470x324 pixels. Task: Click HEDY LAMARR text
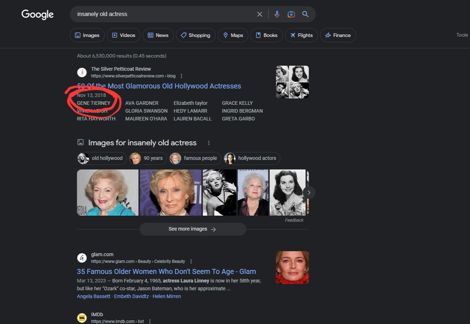pos(191,111)
